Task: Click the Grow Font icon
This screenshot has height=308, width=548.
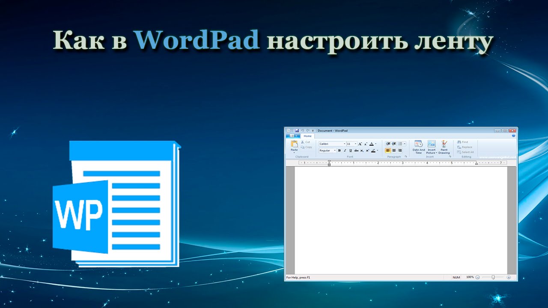Action: point(360,144)
